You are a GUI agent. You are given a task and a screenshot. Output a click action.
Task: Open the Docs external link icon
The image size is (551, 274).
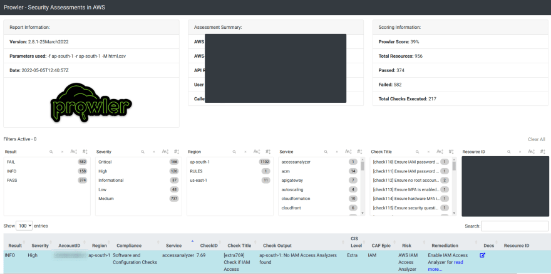(483, 255)
